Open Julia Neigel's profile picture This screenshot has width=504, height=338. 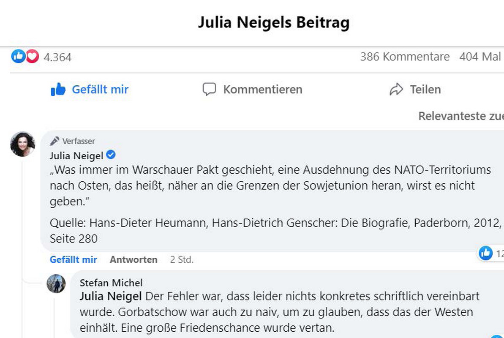click(22, 144)
